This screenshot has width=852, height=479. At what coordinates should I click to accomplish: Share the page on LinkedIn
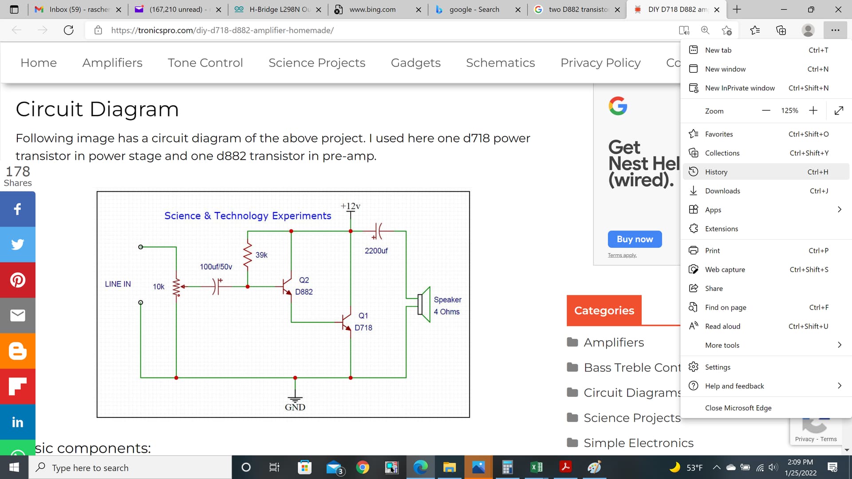pyautogui.click(x=18, y=422)
